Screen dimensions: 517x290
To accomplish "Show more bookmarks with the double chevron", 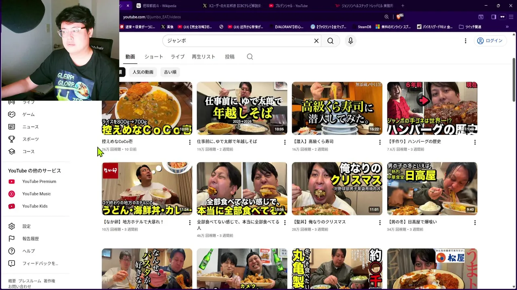I will [x=507, y=27].
